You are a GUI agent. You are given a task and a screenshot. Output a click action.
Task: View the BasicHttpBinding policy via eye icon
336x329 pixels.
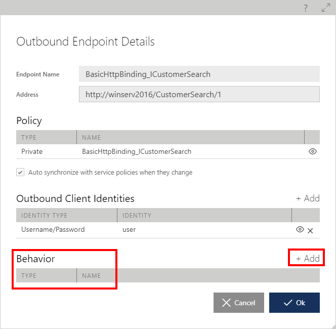point(313,151)
